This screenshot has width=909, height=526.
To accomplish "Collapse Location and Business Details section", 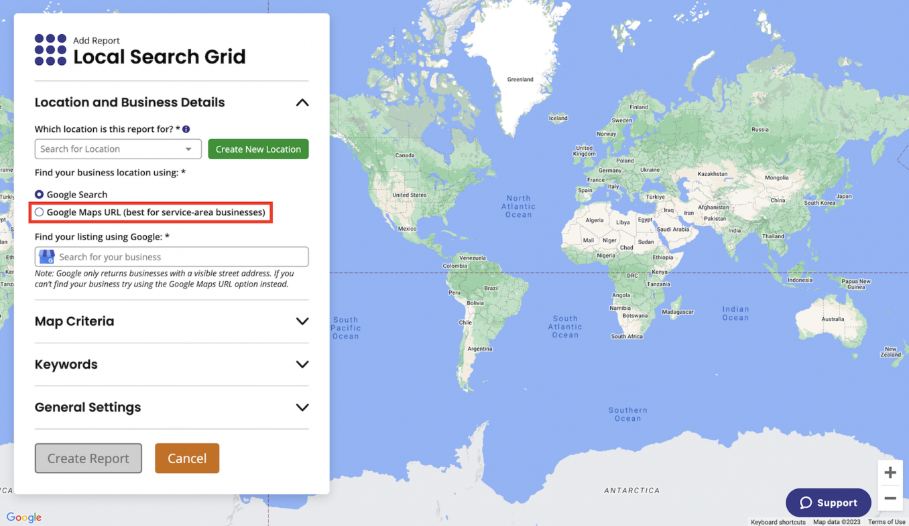I will point(302,102).
